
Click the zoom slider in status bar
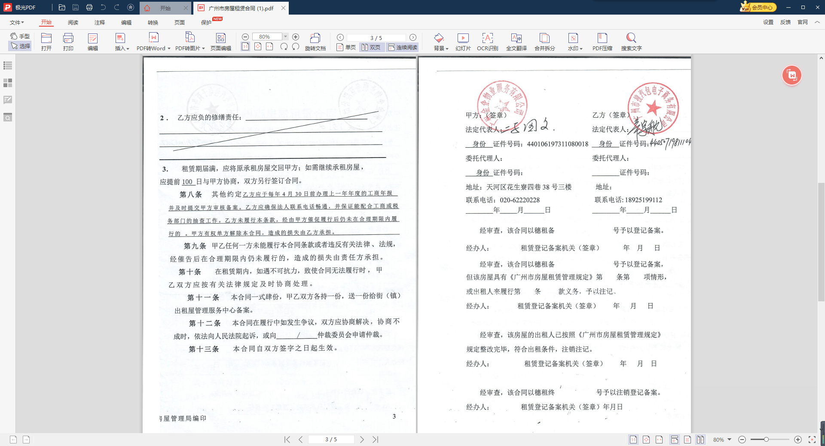pyautogui.click(x=766, y=440)
